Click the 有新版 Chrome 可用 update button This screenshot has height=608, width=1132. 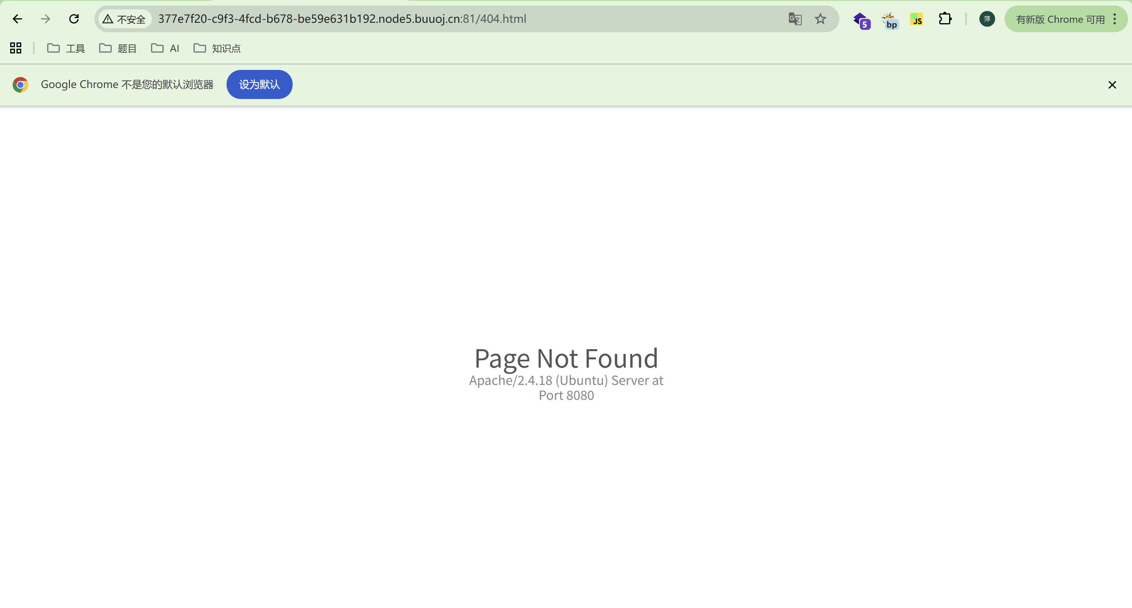pyautogui.click(x=1060, y=19)
